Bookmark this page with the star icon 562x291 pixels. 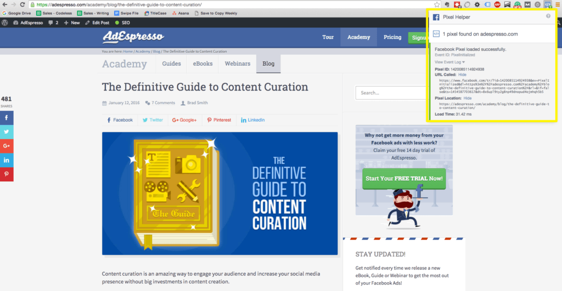click(436, 4)
